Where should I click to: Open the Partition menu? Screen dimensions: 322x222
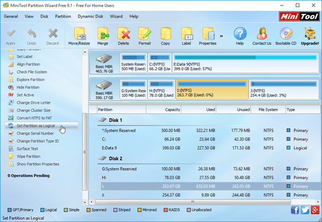pyautogui.click(x=63, y=17)
